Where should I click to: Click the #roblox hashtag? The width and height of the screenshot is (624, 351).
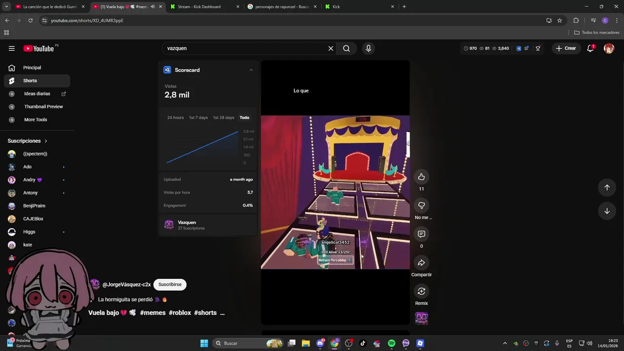point(180,313)
